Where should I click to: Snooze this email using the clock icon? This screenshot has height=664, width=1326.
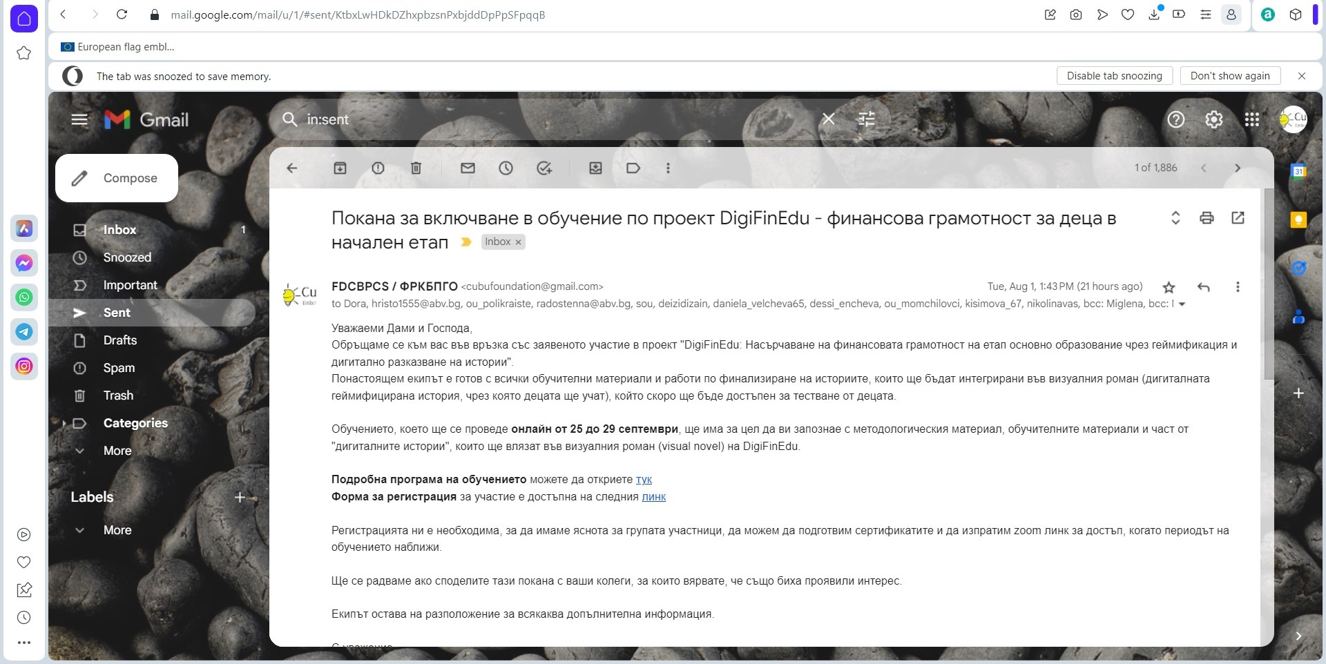click(506, 168)
